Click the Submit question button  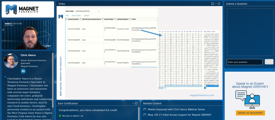point(269,62)
